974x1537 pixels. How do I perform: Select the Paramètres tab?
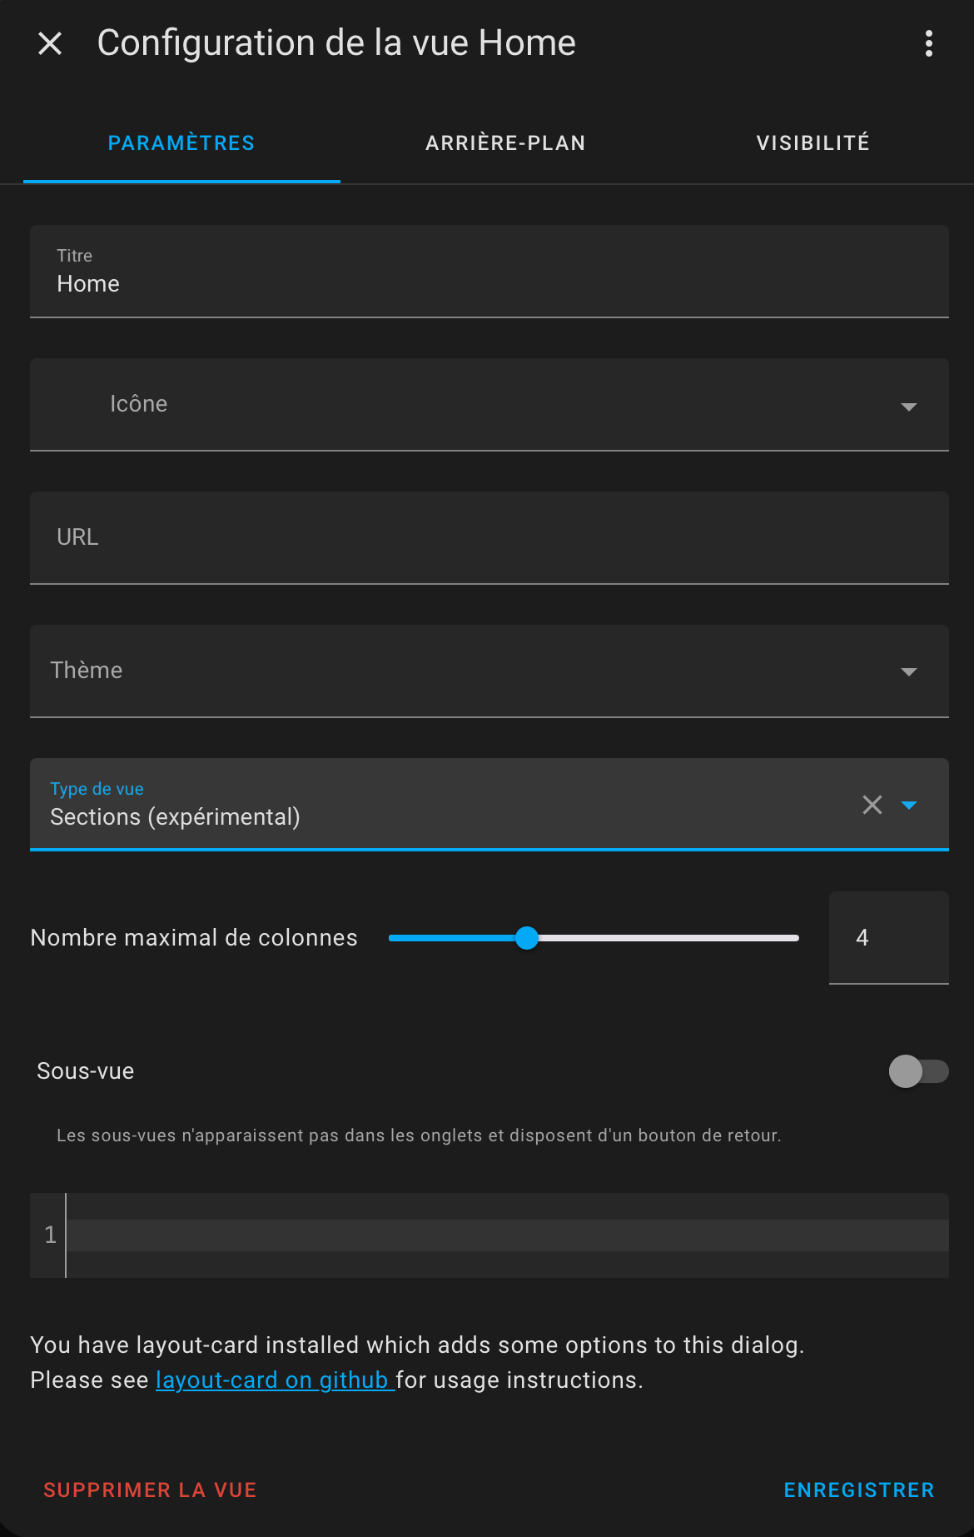tap(181, 143)
